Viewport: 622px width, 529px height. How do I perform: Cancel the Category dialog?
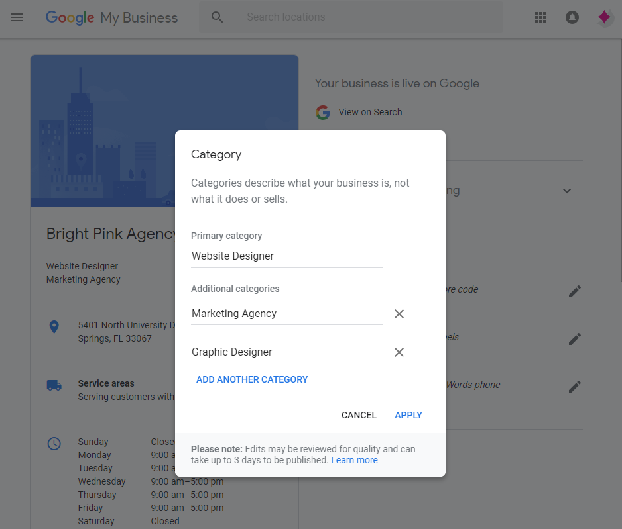[x=359, y=415]
